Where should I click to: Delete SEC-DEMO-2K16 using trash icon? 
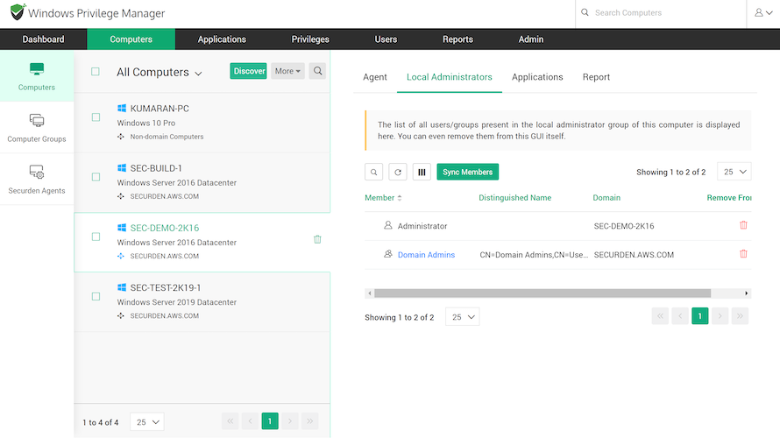[x=317, y=240]
